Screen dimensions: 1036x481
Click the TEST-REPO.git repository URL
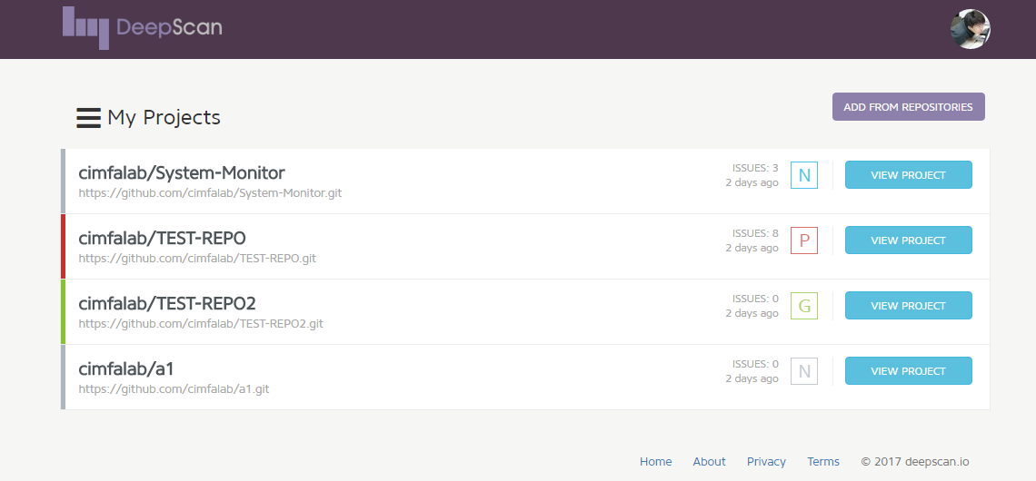(197, 259)
